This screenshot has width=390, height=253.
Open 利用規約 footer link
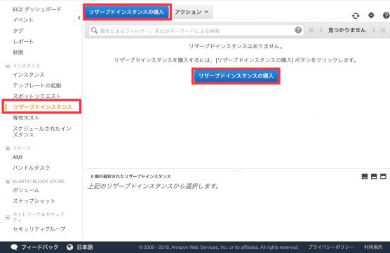click(x=373, y=247)
